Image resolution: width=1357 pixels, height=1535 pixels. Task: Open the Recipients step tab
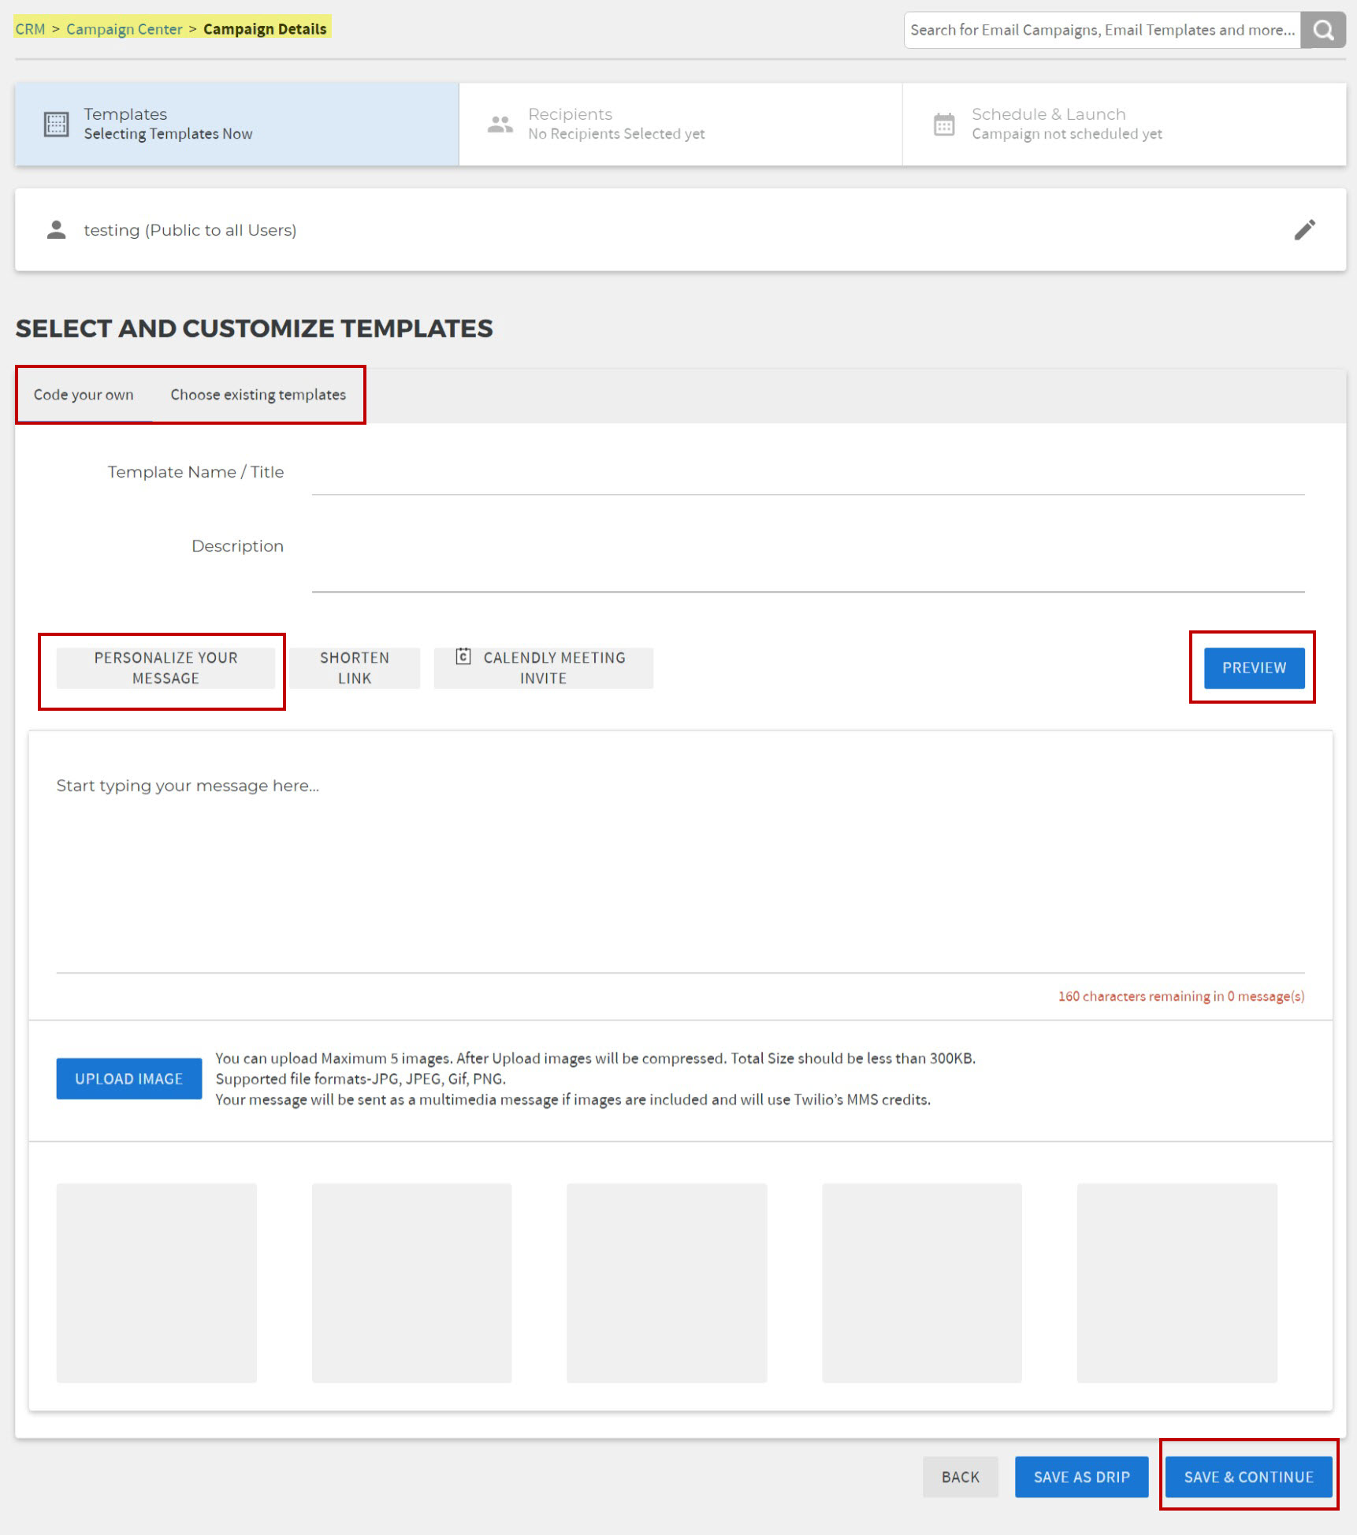click(680, 125)
